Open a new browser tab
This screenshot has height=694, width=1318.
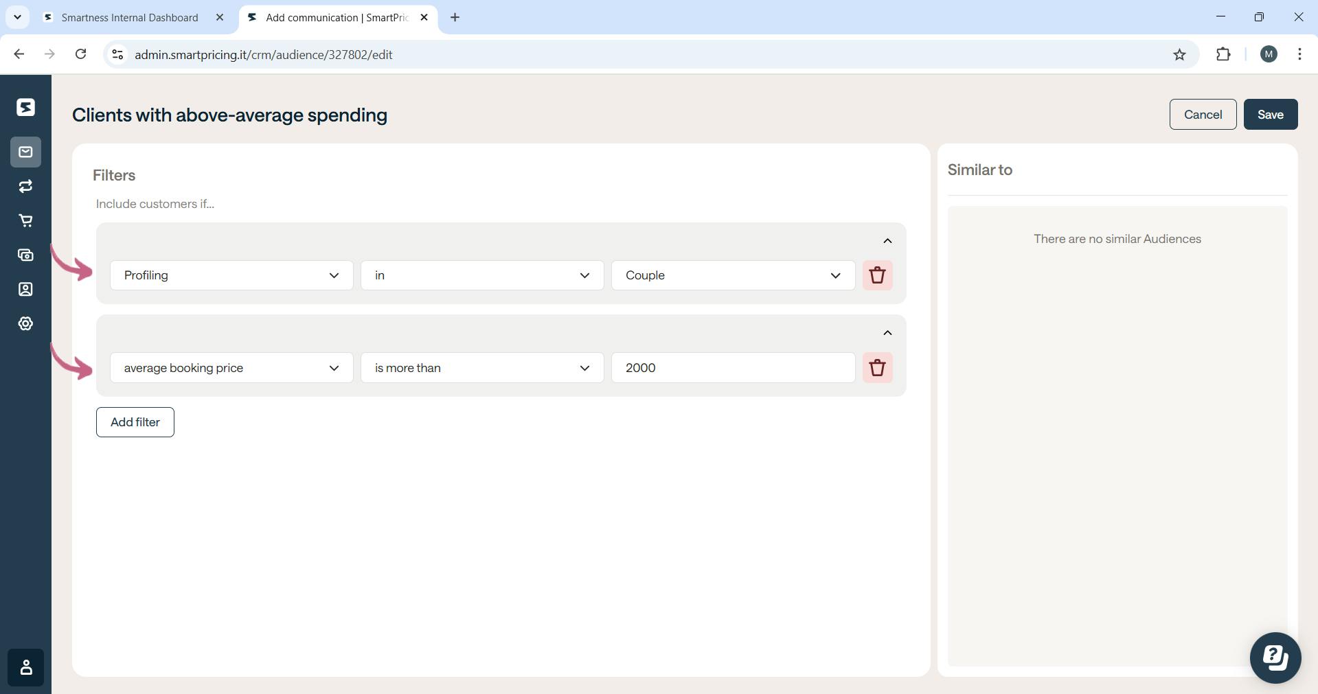click(x=455, y=17)
